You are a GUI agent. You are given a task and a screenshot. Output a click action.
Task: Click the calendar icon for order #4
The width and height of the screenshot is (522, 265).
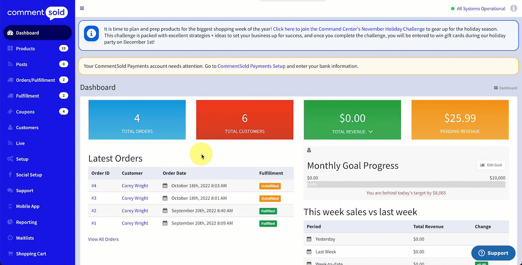165,186
